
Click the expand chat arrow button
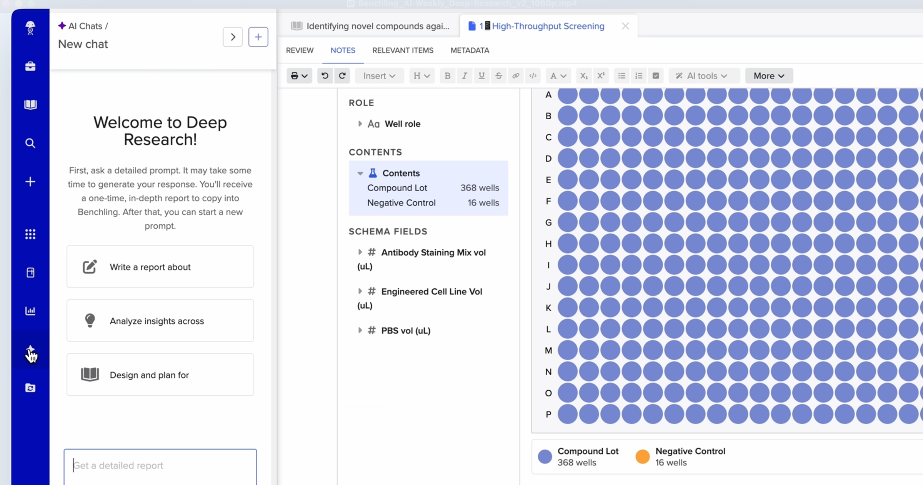[233, 37]
